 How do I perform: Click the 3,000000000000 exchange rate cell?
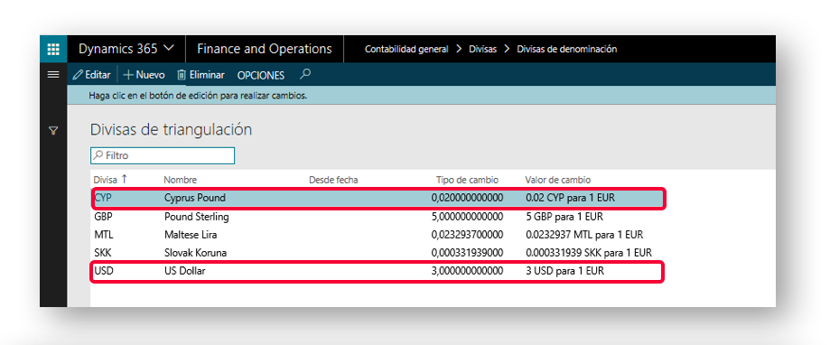pyautogui.click(x=467, y=272)
